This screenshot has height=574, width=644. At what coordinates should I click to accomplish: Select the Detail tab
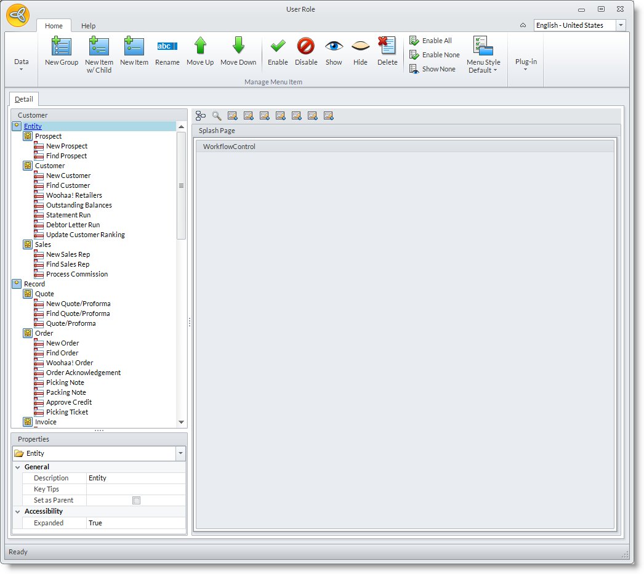click(x=24, y=99)
